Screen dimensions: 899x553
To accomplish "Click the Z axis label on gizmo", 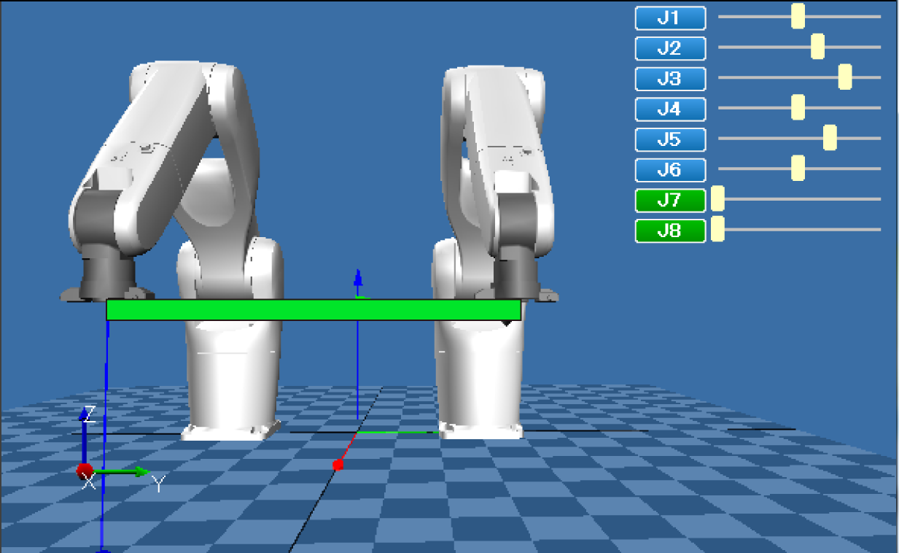I will 90,415.
